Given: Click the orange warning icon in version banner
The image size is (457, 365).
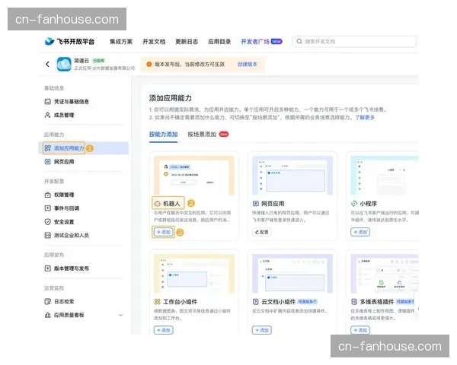Looking at the screenshot, I should tap(149, 65).
